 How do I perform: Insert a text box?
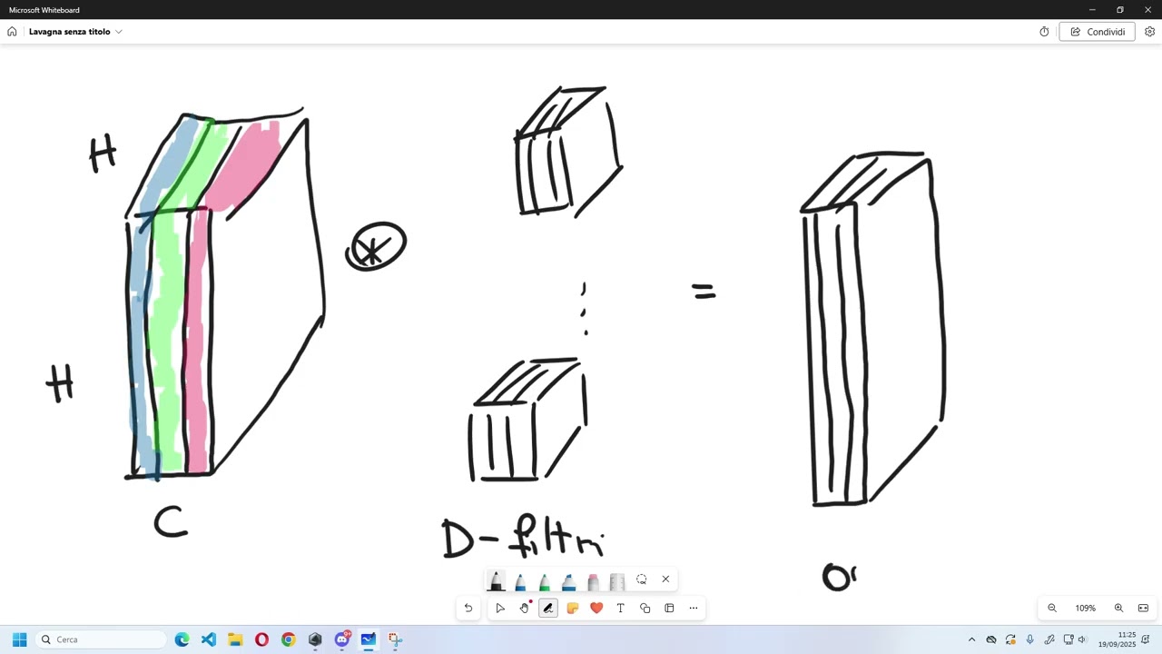[620, 609]
